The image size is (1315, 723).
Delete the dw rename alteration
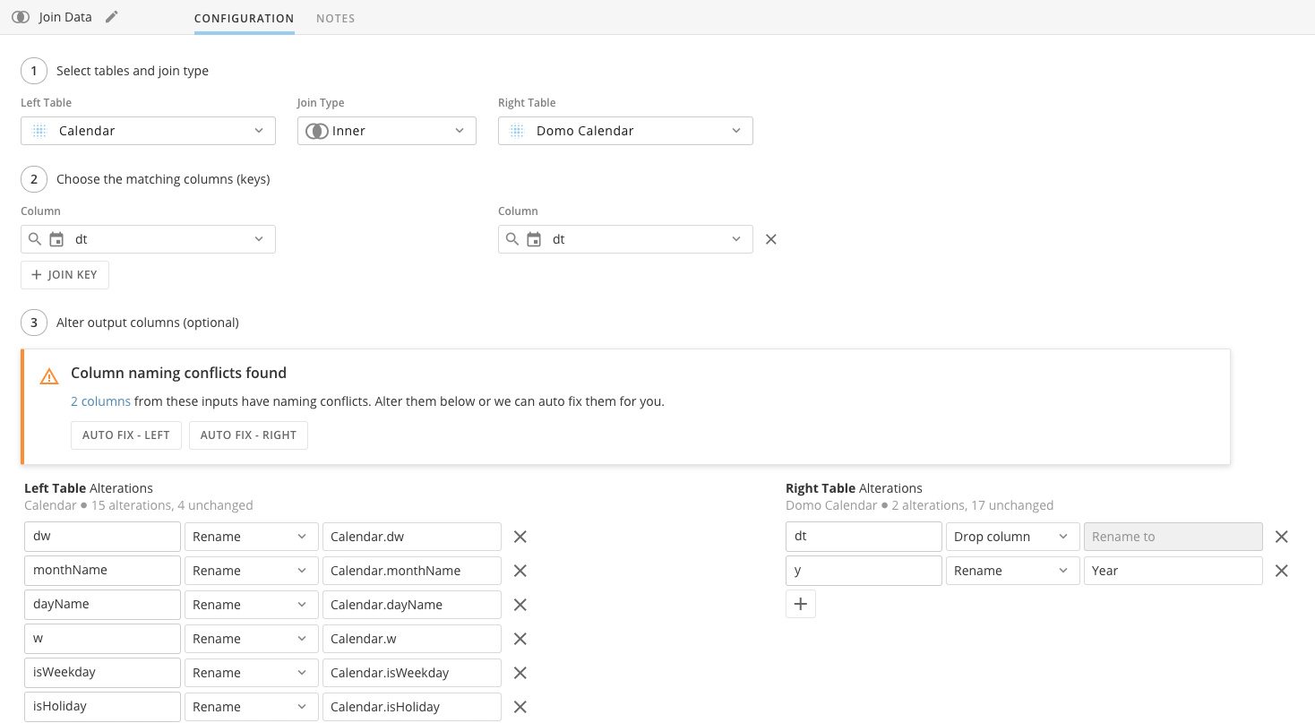(x=520, y=537)
